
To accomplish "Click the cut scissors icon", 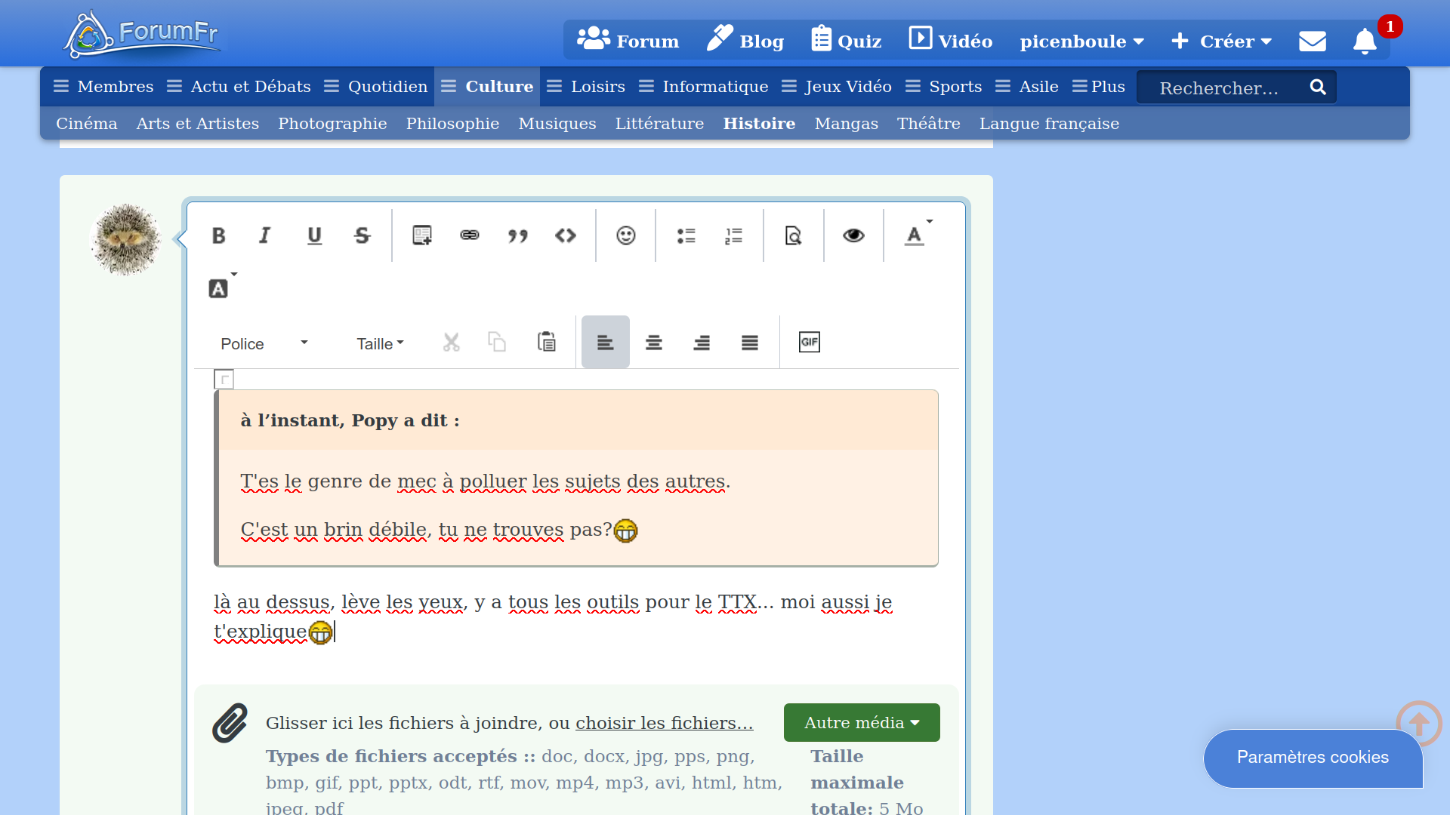I will [x=451, y=343].
